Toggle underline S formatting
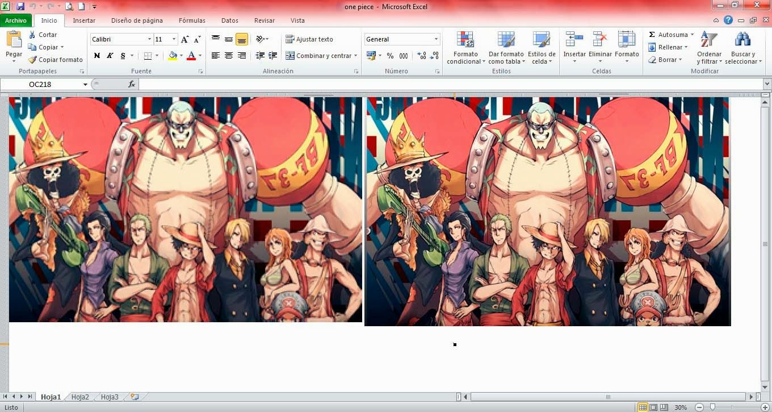This screenshot has width=772, height=412. click(123, 56)
